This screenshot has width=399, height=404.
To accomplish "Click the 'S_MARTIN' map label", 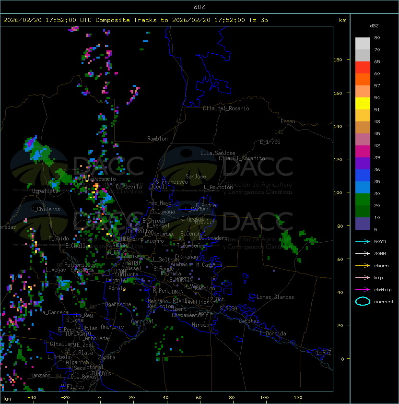I will [x=181, y=280].
